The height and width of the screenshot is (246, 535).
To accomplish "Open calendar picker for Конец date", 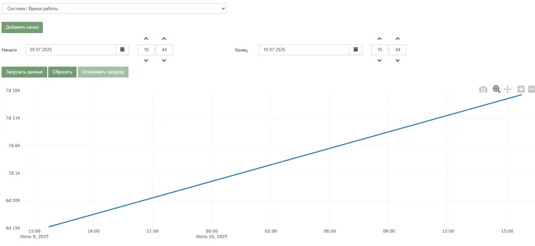I will pyautogui.click(x=356, y=50).
